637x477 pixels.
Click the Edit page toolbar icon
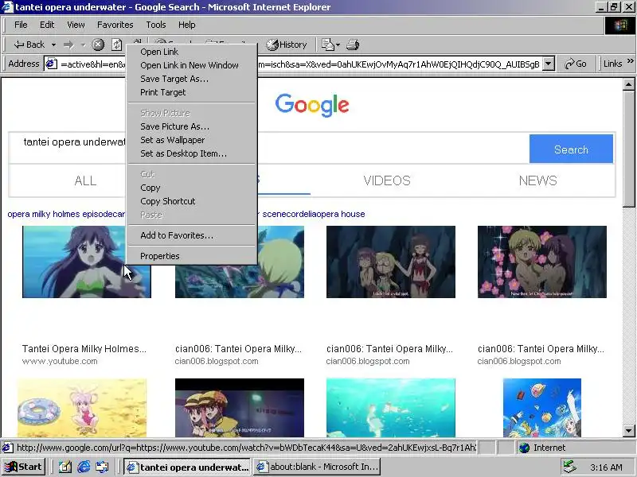pyautogui.click(x=328, y=45)
